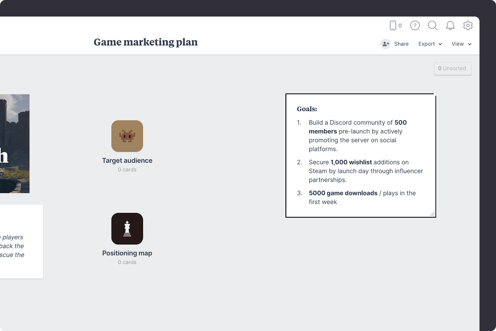Screen dimensions: 496x331
Task: Select the Game marketing plan title
Action: [x=145, y=42]
